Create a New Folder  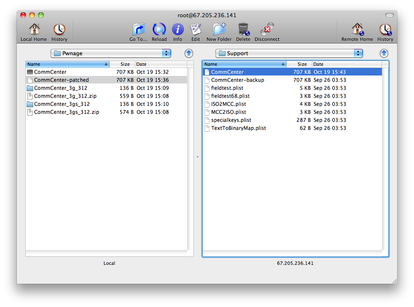pyautogui.click(x=219, y=30)
